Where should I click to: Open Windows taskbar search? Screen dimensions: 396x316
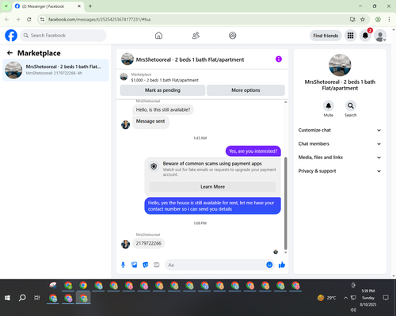coord(22,298)
